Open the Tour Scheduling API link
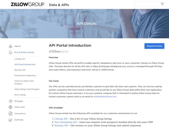 click(x=66, y=122)
